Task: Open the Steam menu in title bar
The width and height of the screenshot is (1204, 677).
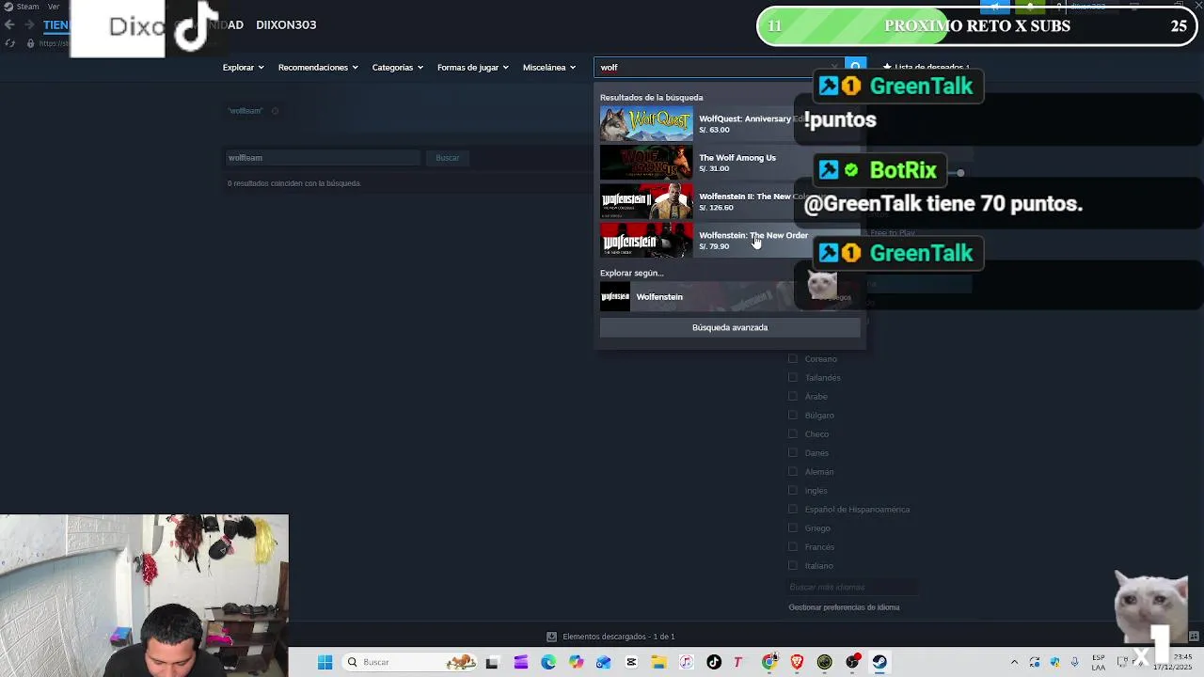Action: 27,7
